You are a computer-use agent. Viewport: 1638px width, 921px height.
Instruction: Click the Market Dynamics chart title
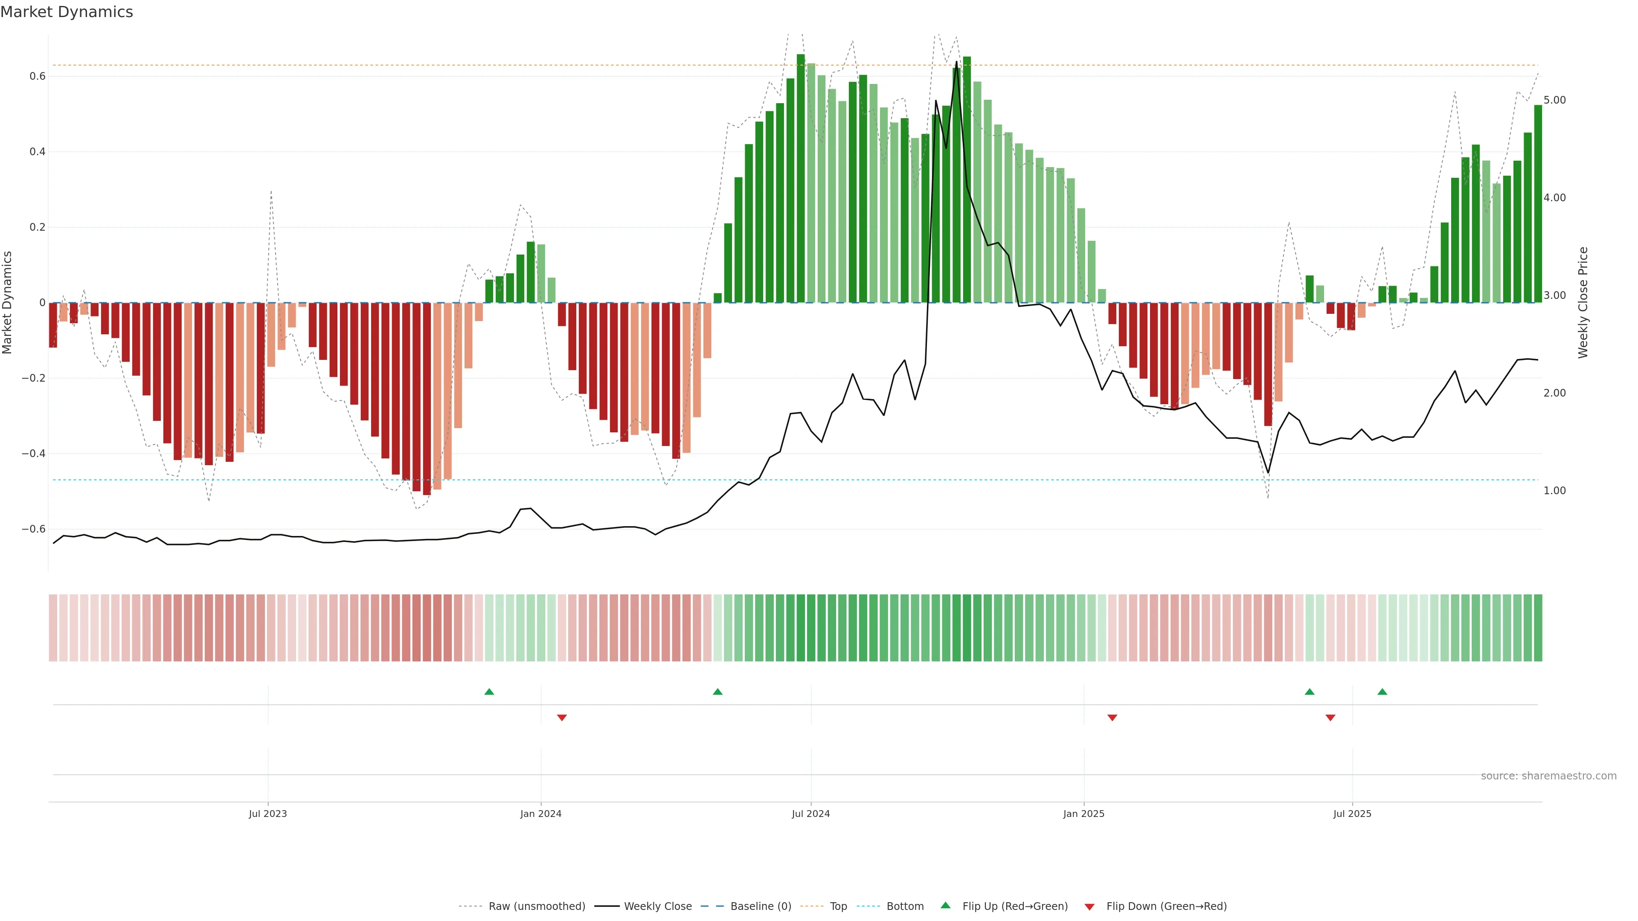pos(67,12)
